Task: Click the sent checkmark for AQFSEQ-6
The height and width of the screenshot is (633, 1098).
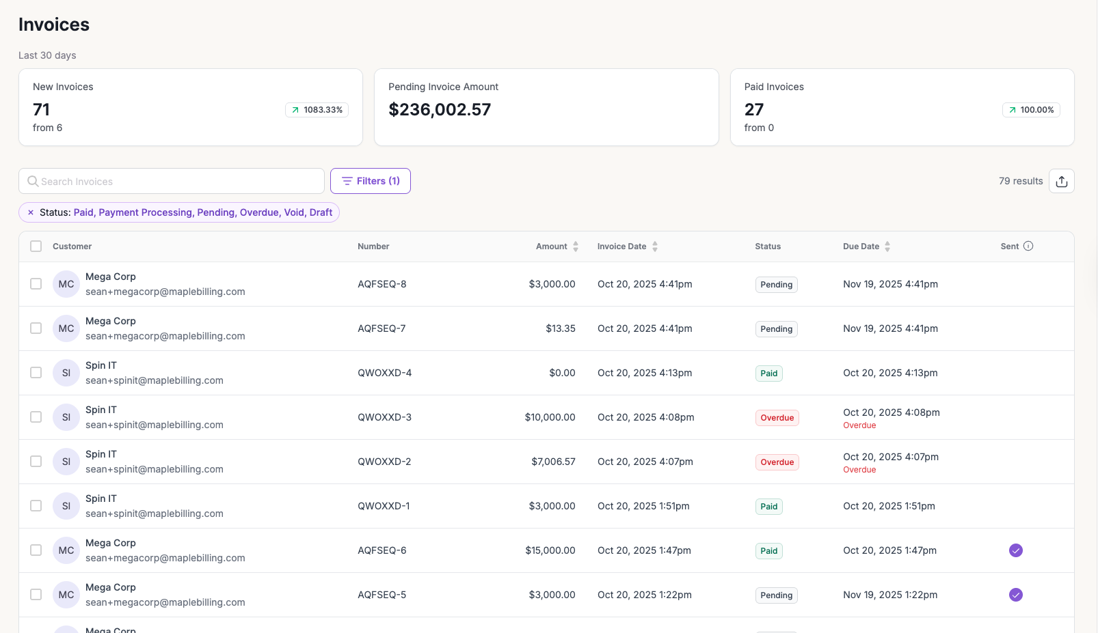Action: pyautogui.click(x=1015, y=550)
